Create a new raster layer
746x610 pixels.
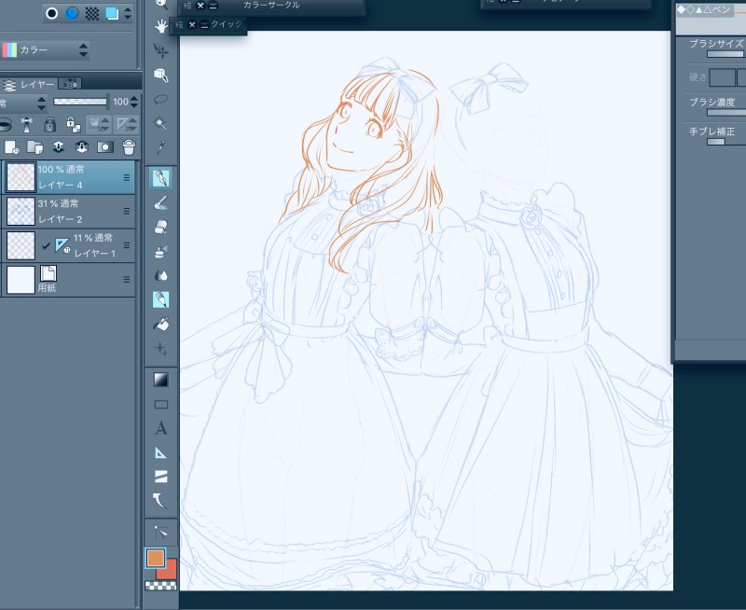click(x=12, y=147)
